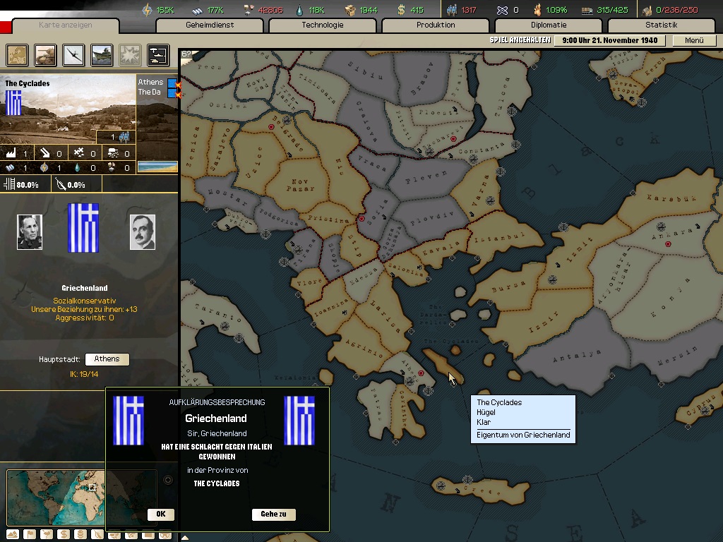Screen dimensions: 723x542
Task: Click the Athens capital button
Action: pos(107,359)
